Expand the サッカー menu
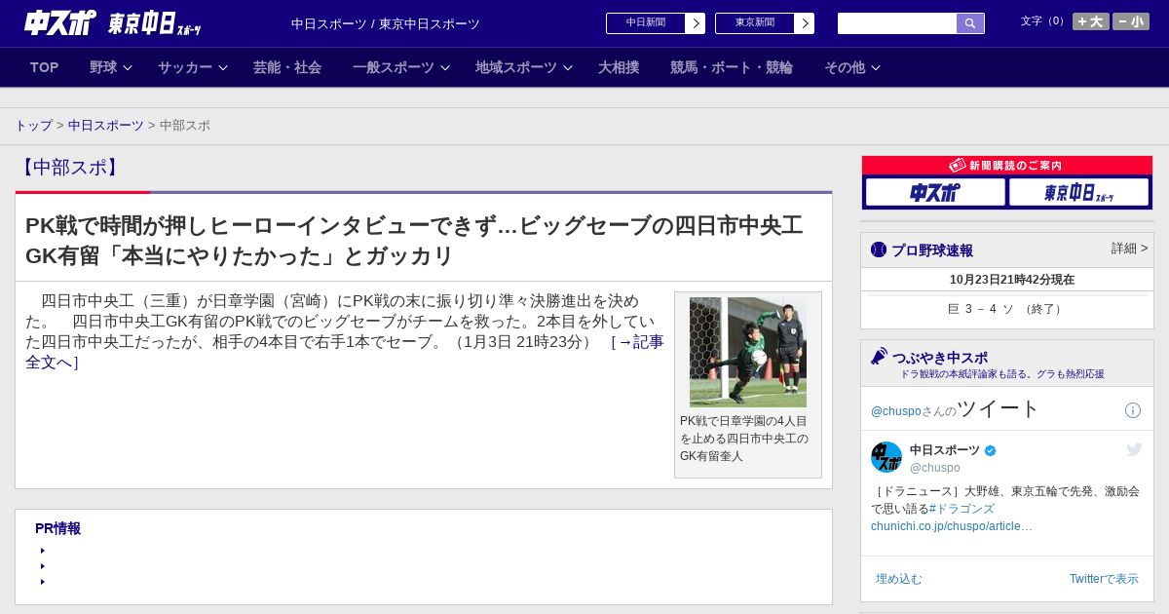 pos(193,67)
